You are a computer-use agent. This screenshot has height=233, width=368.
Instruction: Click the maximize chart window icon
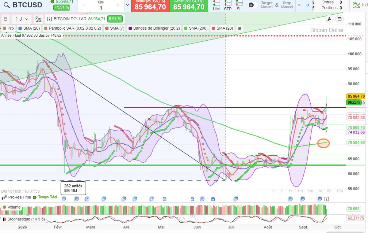click(339, 19)
